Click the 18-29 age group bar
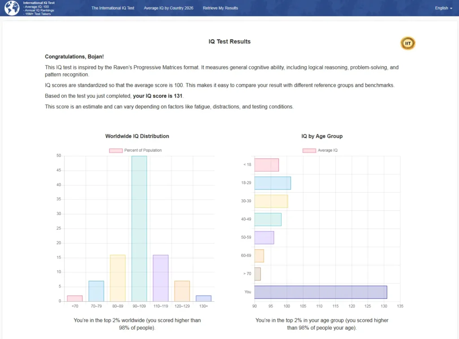 (273, 183)
